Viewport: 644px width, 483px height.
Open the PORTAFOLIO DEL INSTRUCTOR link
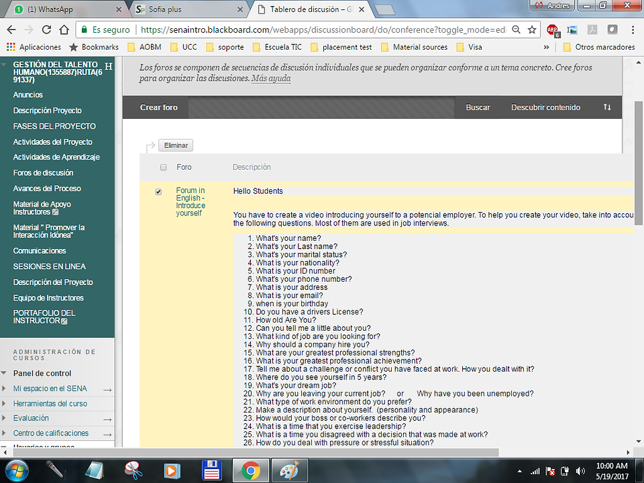point(44,317)
